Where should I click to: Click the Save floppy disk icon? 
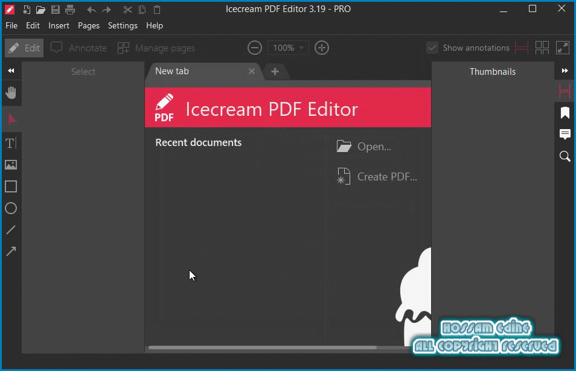pyautogui.click(x=56, y=10)
